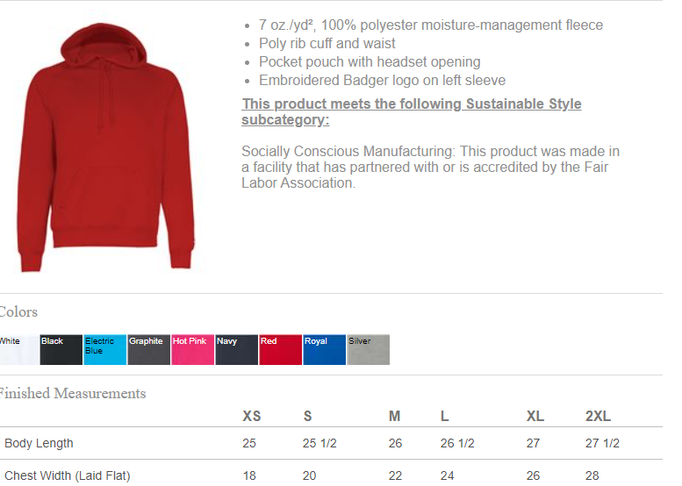Click the red hoodie product image

coord(105,147)
